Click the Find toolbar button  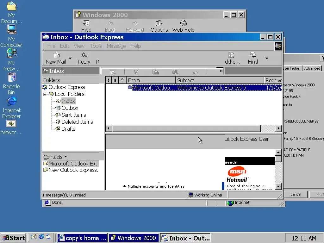click(x=253, y=58)
